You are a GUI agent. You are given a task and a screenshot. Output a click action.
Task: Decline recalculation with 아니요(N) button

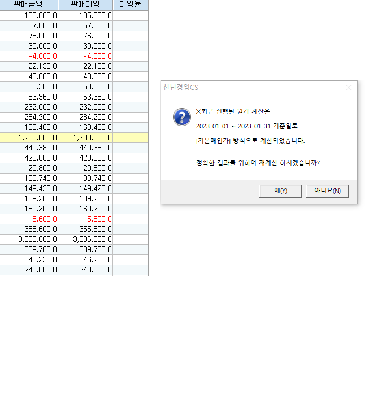[327, 191]
